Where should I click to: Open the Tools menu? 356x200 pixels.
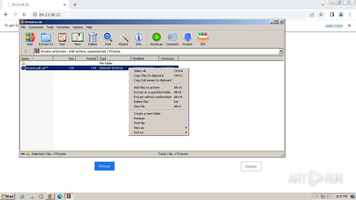click(x=50, y=27)
